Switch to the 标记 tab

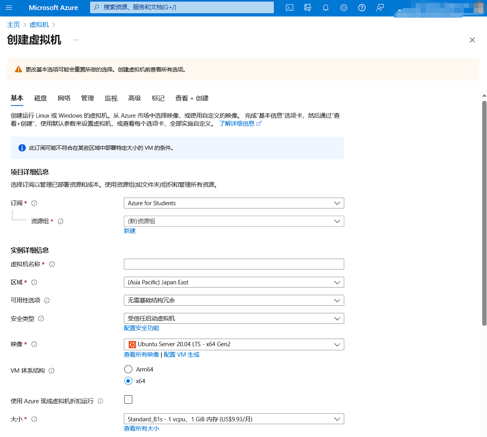[x=158, y=98]
